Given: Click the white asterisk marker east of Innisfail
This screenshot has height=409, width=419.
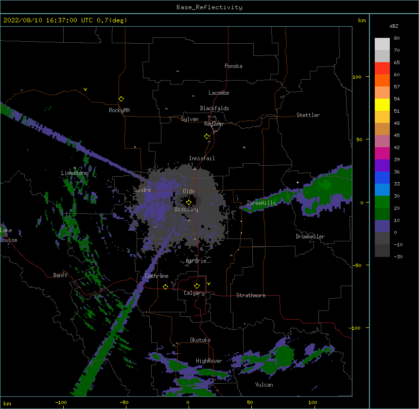Looking at the screenshot, I should point(244,147).
